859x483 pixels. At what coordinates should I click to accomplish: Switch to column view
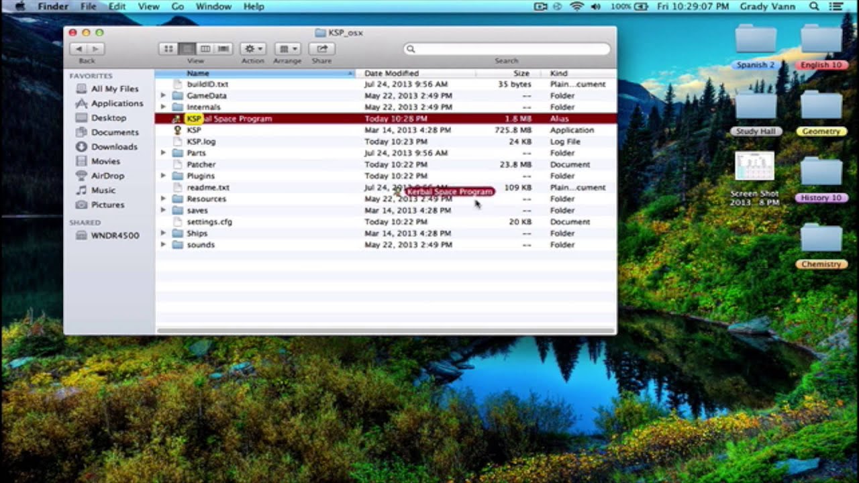(205, 49)
